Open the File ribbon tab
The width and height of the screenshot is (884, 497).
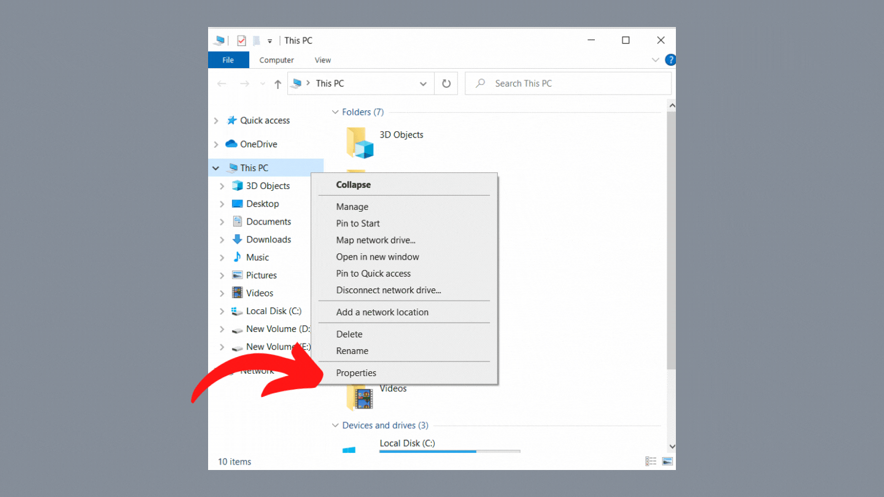point(228,60)
